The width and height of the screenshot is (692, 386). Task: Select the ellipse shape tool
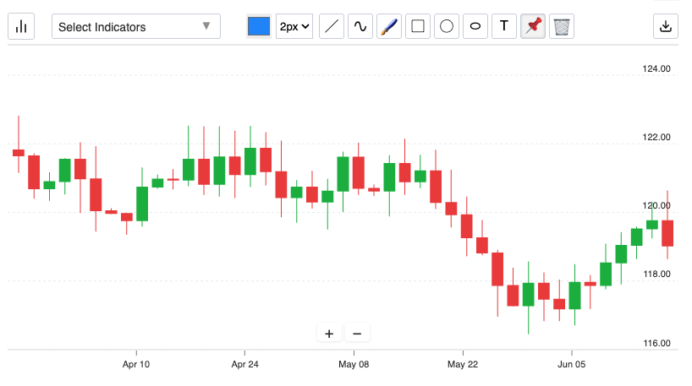click(x=475, y=26)
